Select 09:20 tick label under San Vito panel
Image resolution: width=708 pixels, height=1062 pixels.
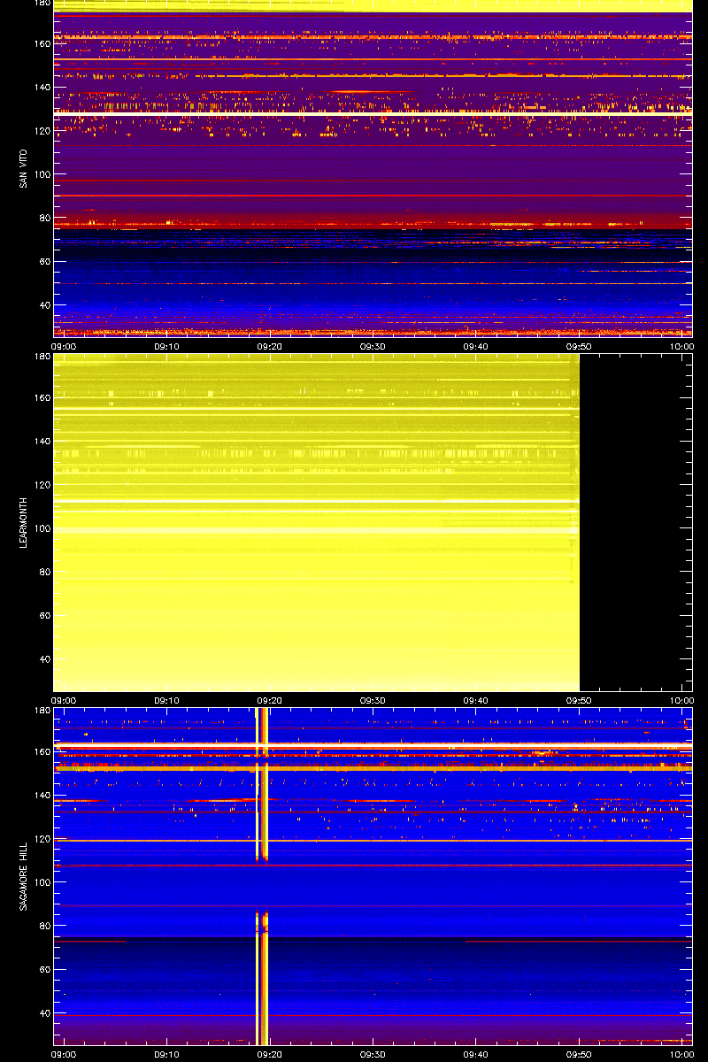(270, 346)
